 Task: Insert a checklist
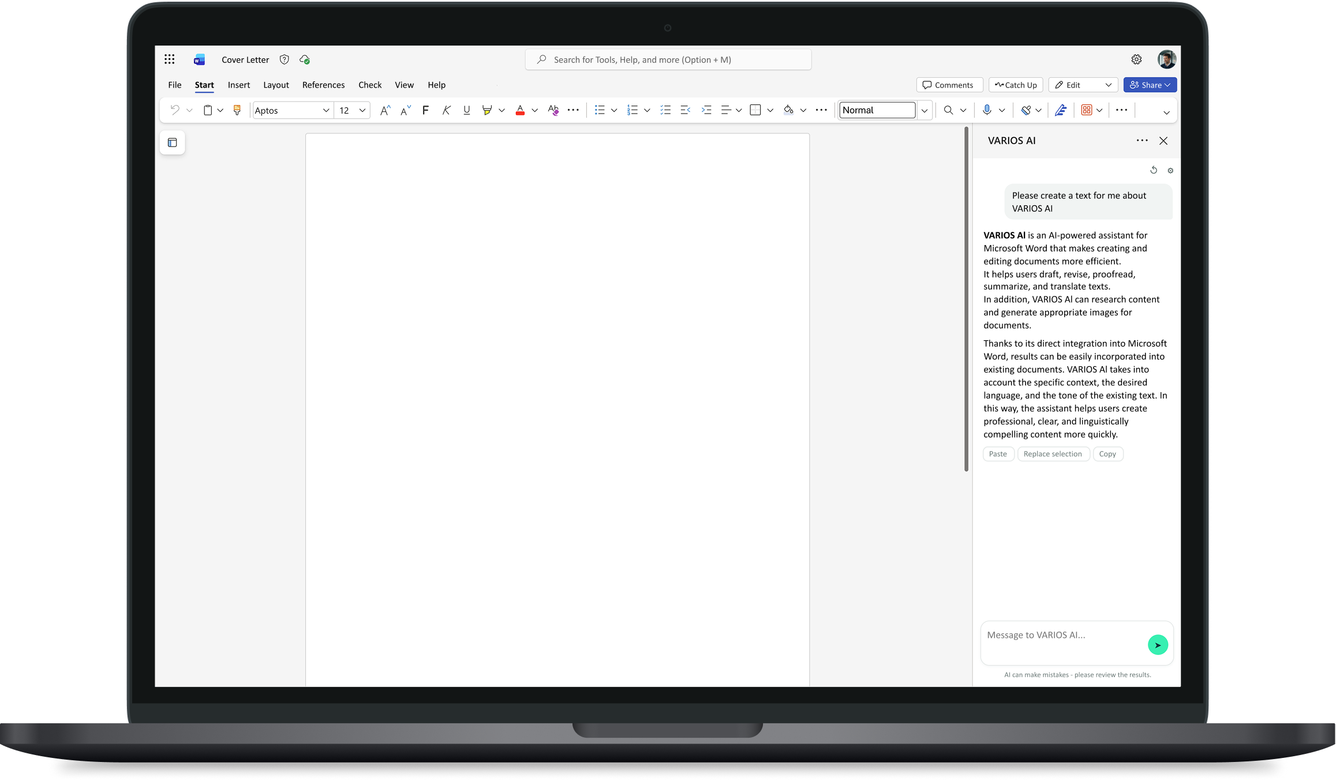665,110
